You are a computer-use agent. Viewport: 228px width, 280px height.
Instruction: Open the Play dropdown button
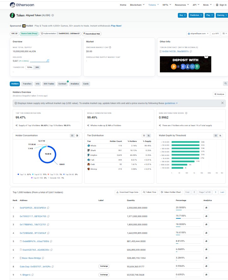(x=209, y=15)
